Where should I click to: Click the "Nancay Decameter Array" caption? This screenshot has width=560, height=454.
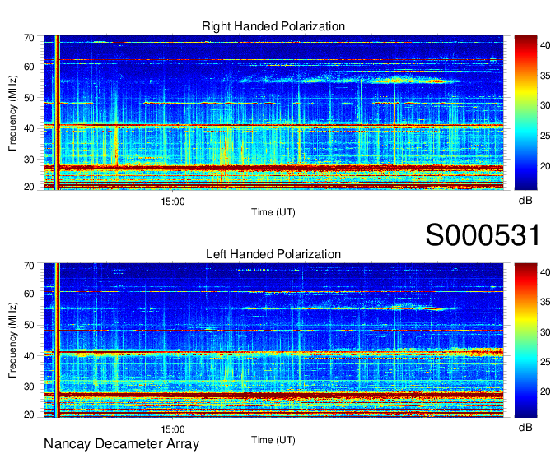click(121, 444)
